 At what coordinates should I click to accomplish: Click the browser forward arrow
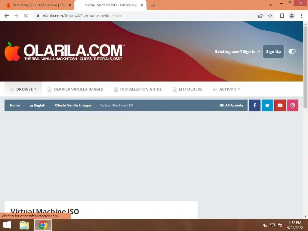[16, 16]
